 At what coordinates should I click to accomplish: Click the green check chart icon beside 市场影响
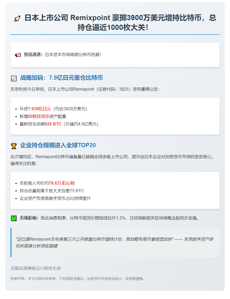pos(14,218)
